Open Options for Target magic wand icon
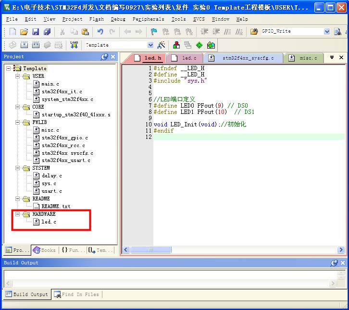Image resolution: width=349 pixels, height=310 pixels. point(161,45)
